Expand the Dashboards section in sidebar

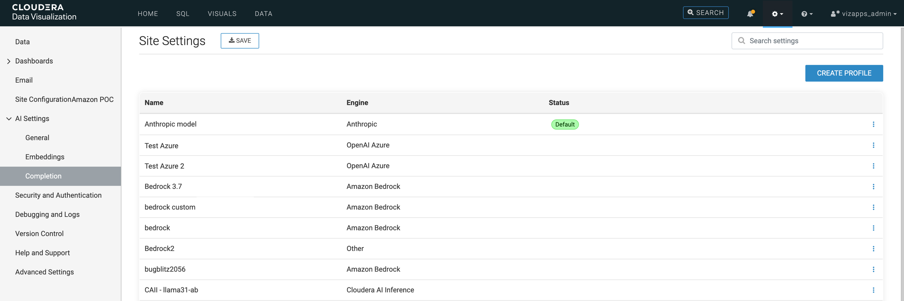click(x=9, y=61)
